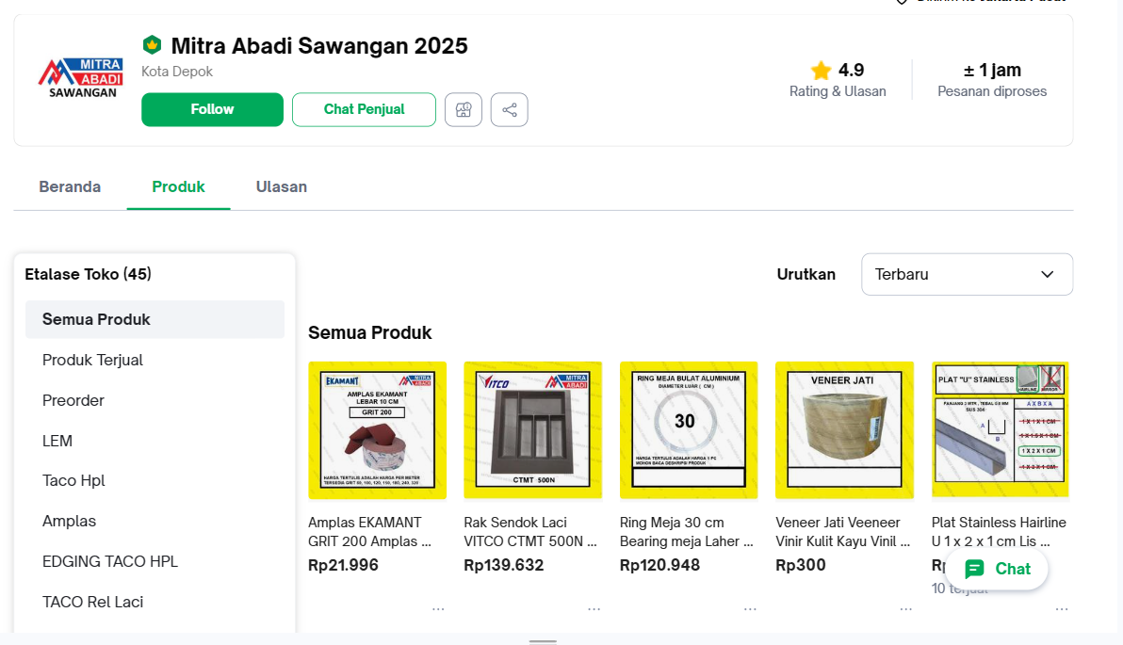The width and height of the screenshot is (1123, 645).
Task: Open the Urutkan sort dropdown
Action: 967,274
